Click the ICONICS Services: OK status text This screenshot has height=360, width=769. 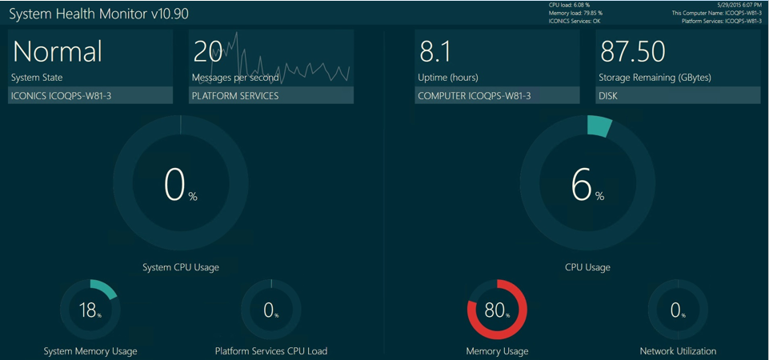pos(575,21)
